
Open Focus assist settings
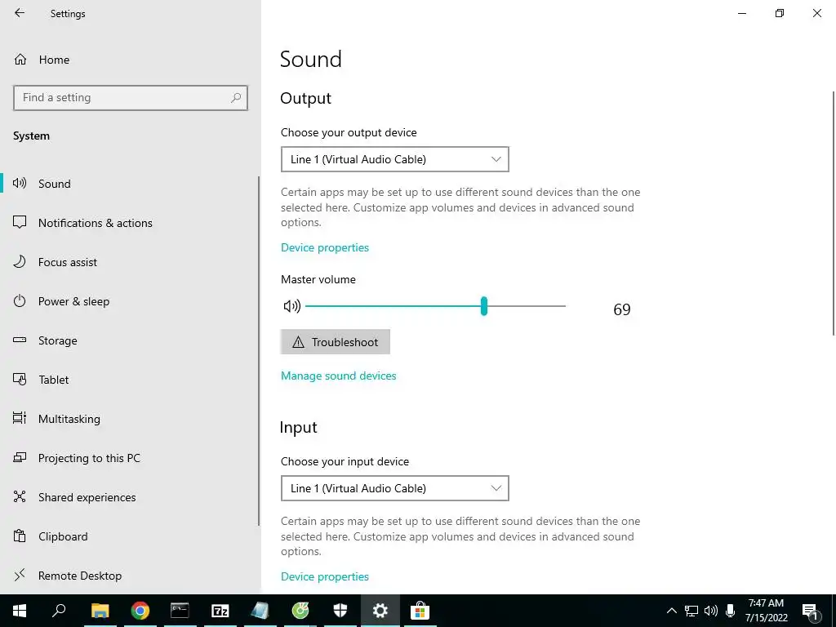click(x=130, y=262)
